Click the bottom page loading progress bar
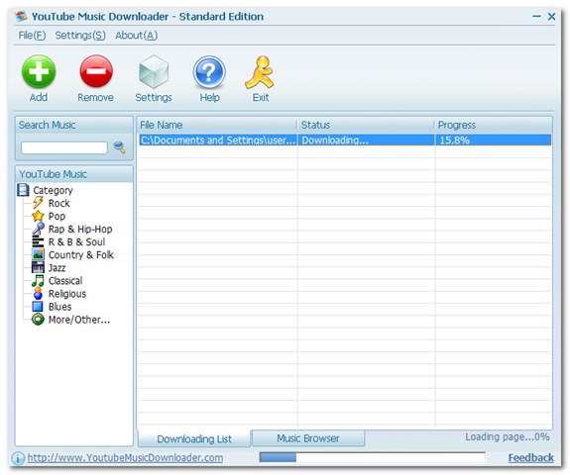Image resolution: width=570 pixels, height=475 pixels. pos(373,457)
